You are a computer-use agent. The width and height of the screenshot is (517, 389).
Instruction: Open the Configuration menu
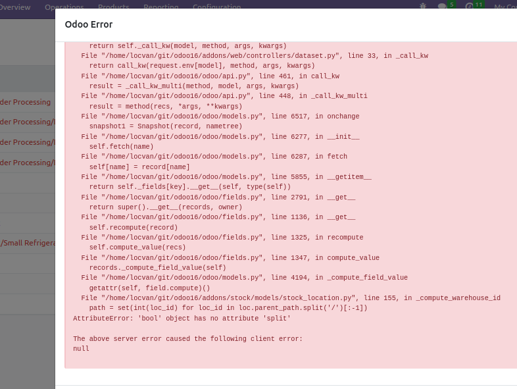[216, 7]
